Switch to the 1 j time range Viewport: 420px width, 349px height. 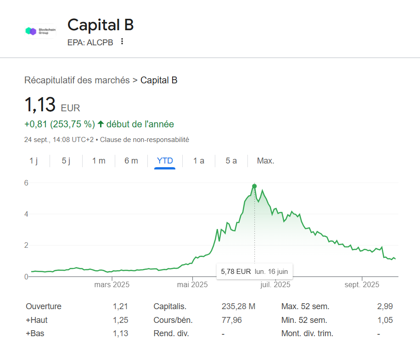click(34, 161)
